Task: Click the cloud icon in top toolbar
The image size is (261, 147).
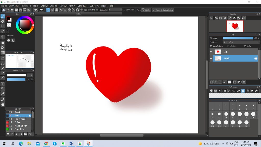Action: tap(4, 10)
